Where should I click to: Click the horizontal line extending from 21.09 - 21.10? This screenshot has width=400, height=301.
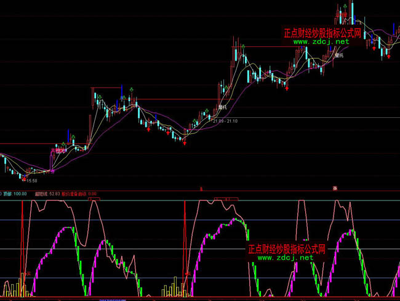[308, 117]
